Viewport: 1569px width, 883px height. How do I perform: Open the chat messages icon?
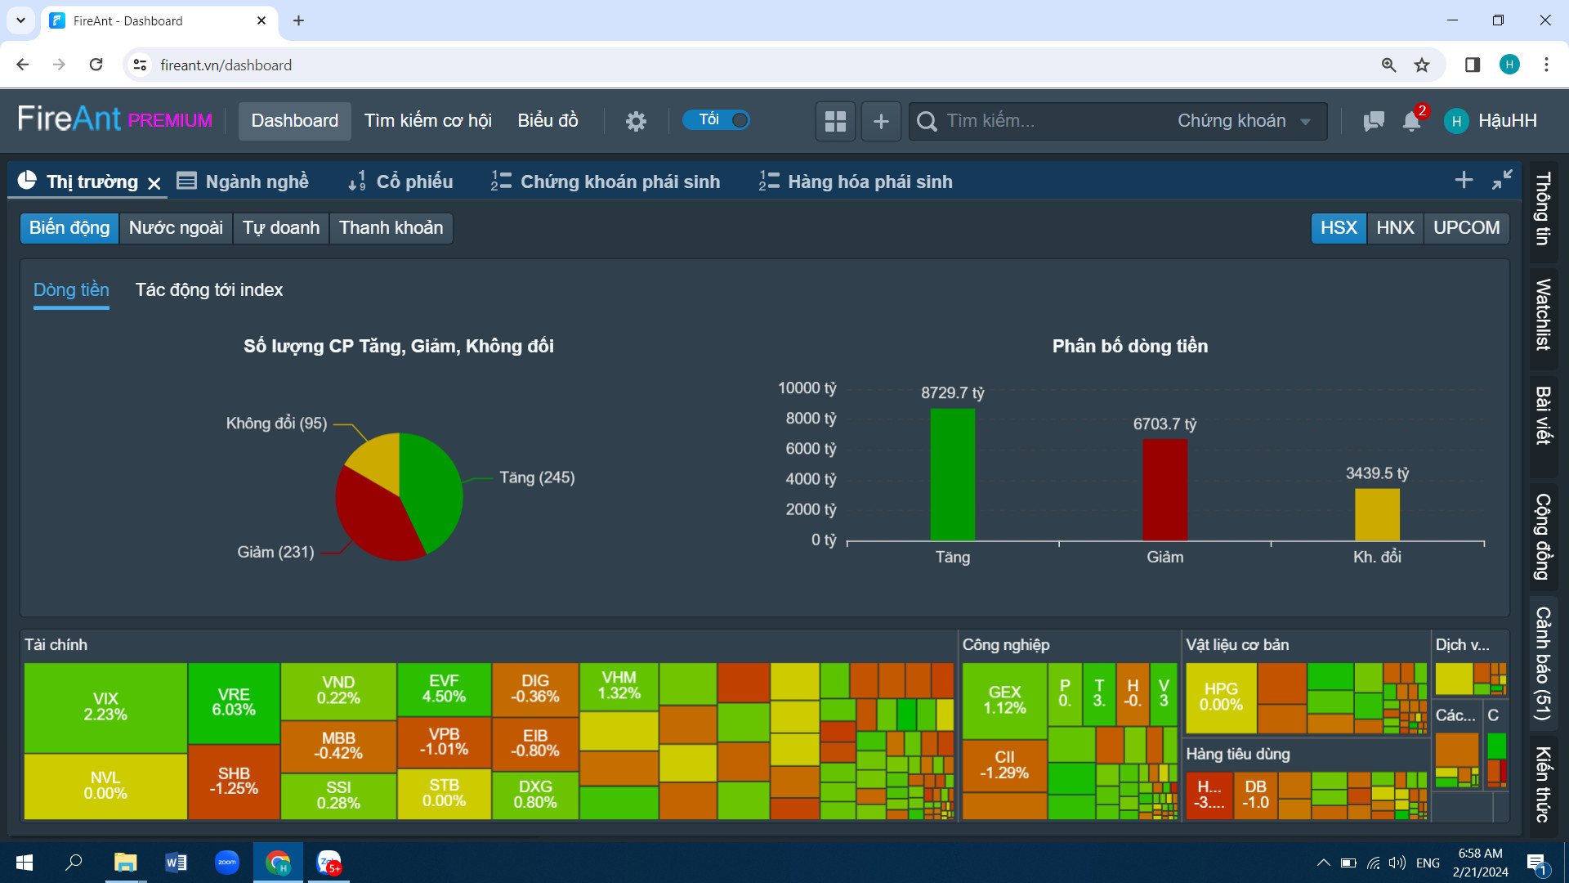[1374, 121]
